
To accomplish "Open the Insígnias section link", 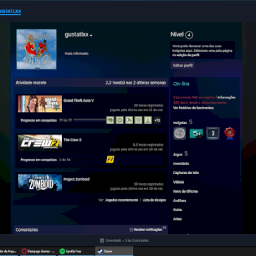I will (180, 123).
